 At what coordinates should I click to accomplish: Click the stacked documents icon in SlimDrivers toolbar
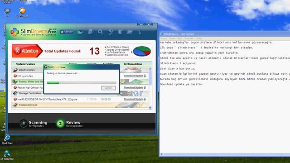[x=90, y=32]
